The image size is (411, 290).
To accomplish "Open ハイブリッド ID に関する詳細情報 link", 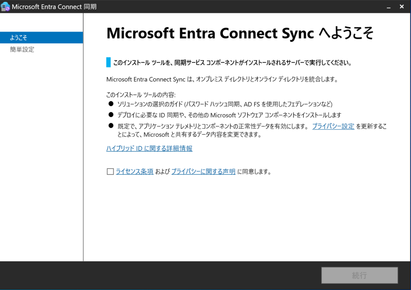I will tap(149, 148).
